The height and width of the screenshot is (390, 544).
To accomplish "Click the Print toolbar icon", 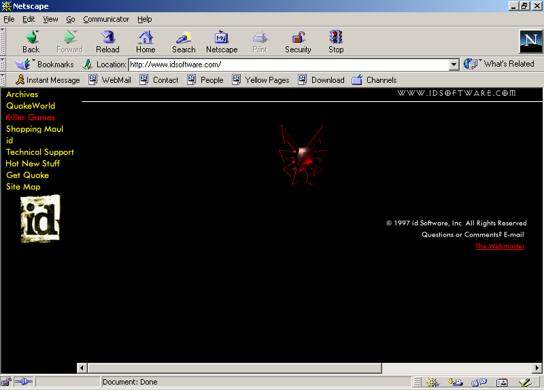I will click(x=260, y=41).
